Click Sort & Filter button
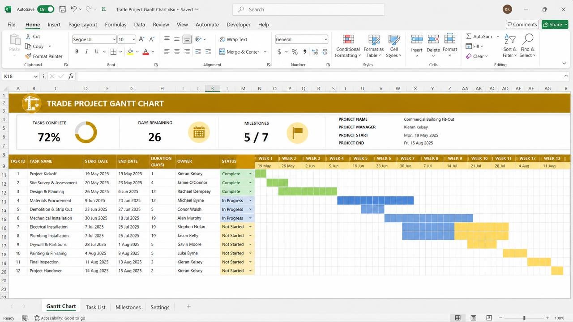The height and width of the screenshot is (322, 573). point(510,46)
